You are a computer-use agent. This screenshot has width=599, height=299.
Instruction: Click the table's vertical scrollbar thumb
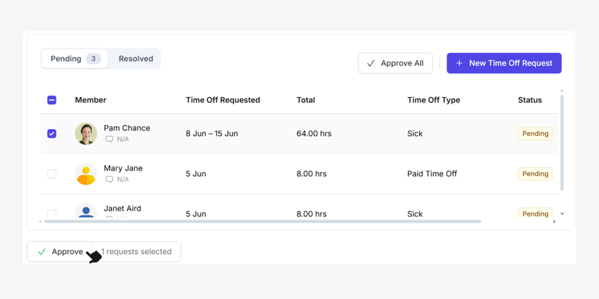click(562, 143)
